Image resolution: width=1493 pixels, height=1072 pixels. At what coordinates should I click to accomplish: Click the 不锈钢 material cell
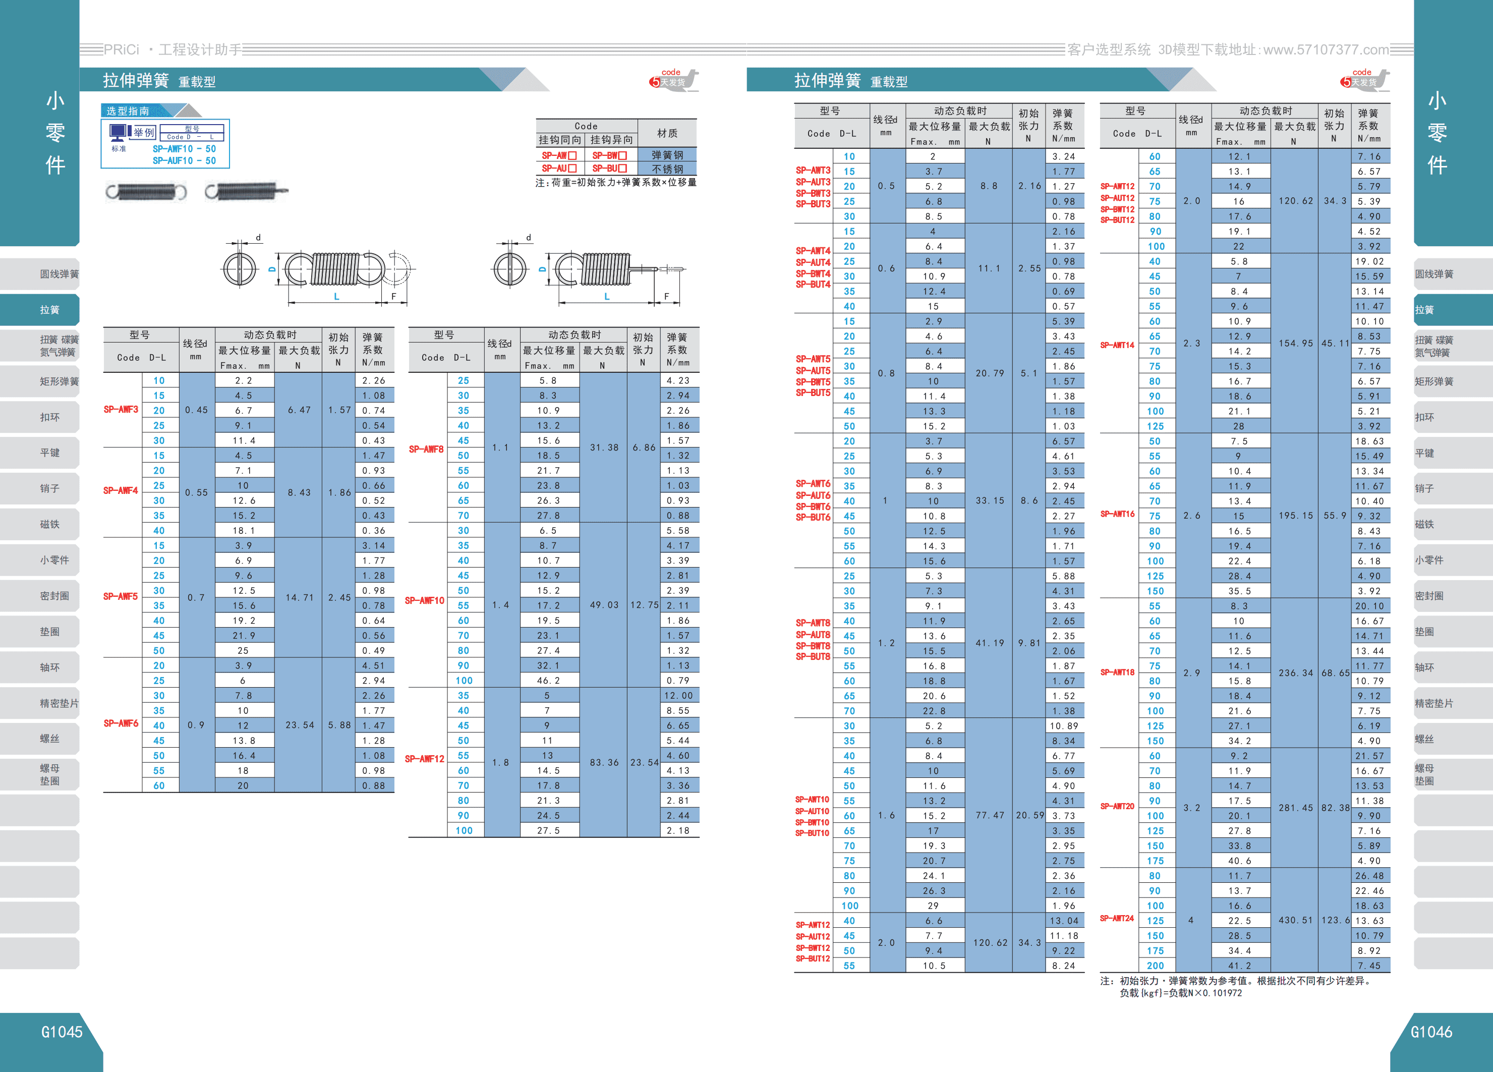(x=667, y=168)
